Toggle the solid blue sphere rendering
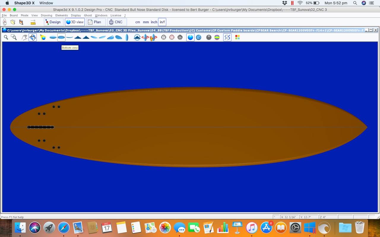The image size is (380, 237). coord(190,37)
